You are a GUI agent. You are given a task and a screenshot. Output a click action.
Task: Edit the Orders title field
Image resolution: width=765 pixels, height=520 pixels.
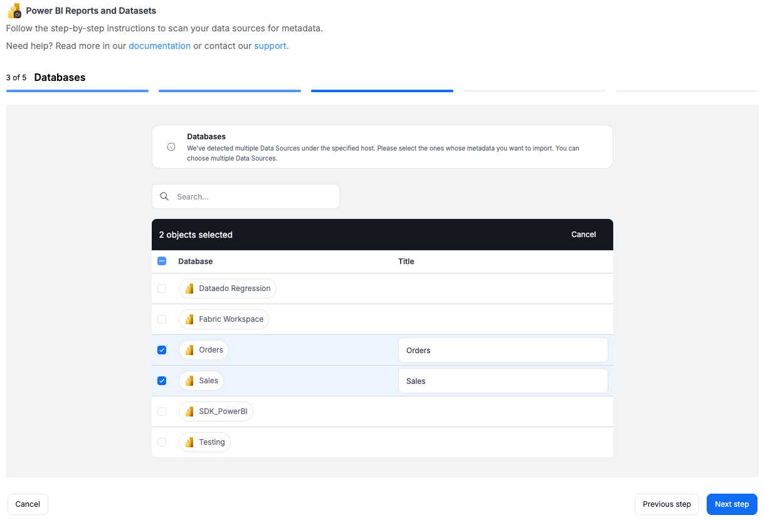[503, 350]
